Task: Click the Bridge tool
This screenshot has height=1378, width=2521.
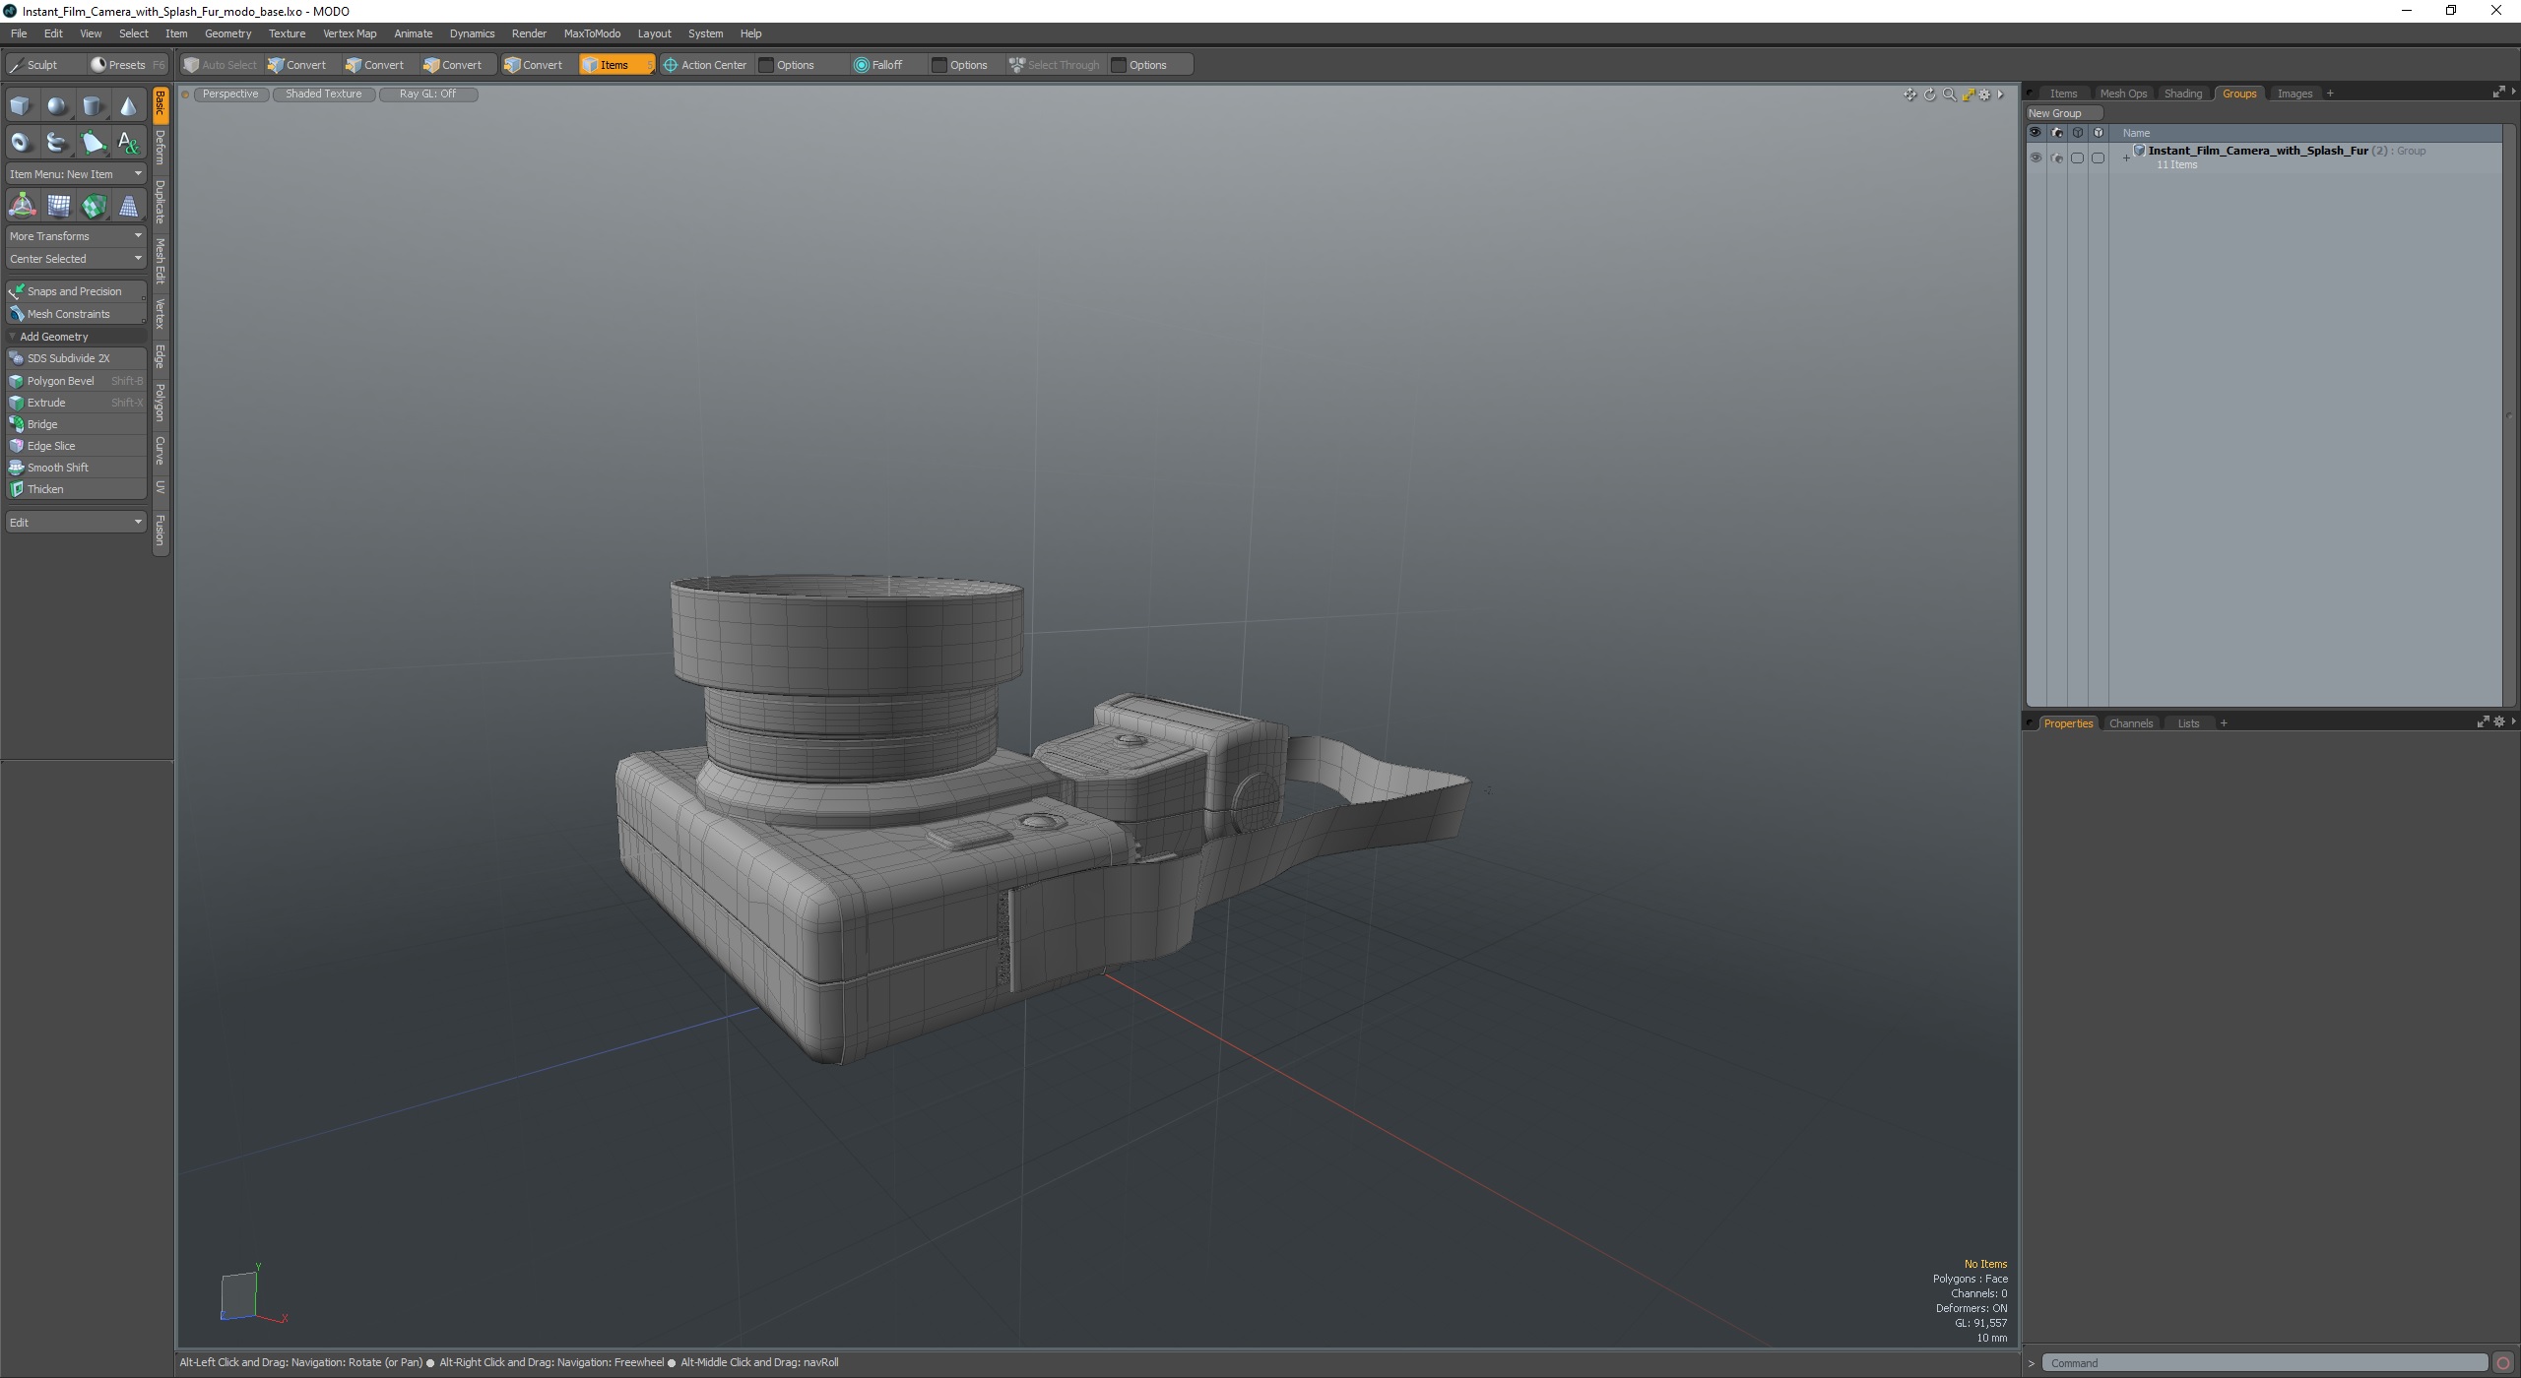Action: (76, 424)
